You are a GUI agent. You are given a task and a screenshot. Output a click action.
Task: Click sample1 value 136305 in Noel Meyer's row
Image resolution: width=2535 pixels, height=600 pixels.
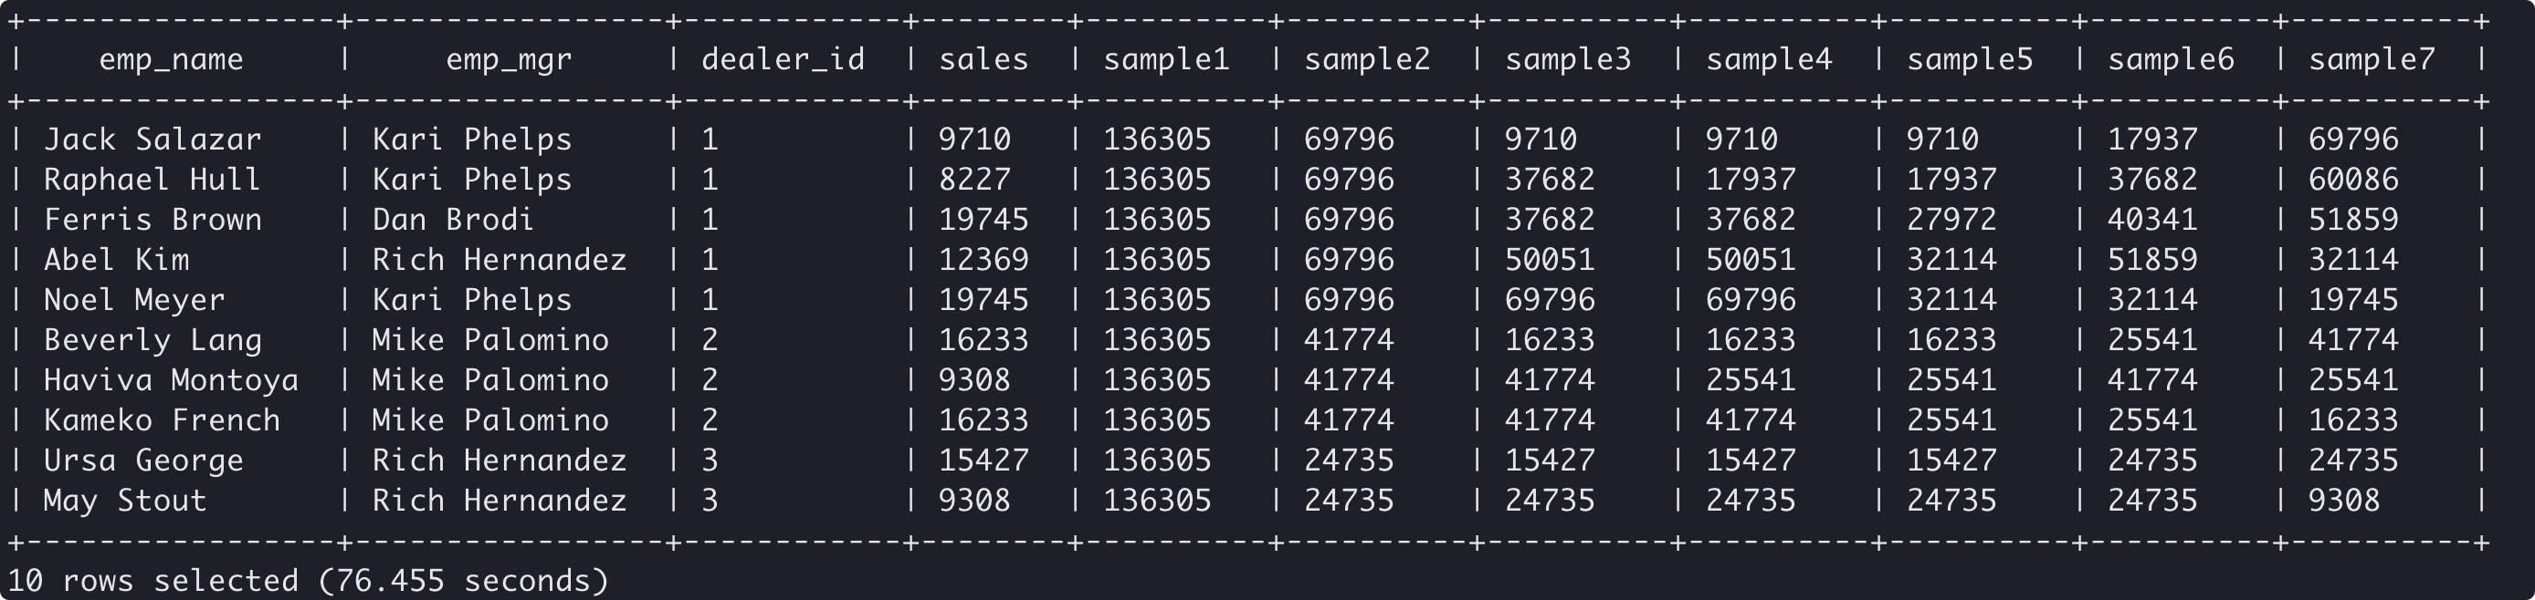(1157, 301)
